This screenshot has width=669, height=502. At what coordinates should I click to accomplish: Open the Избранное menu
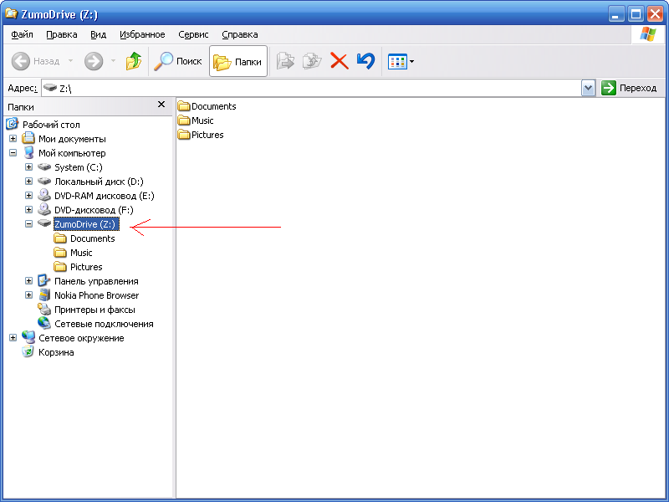point(142,34)
